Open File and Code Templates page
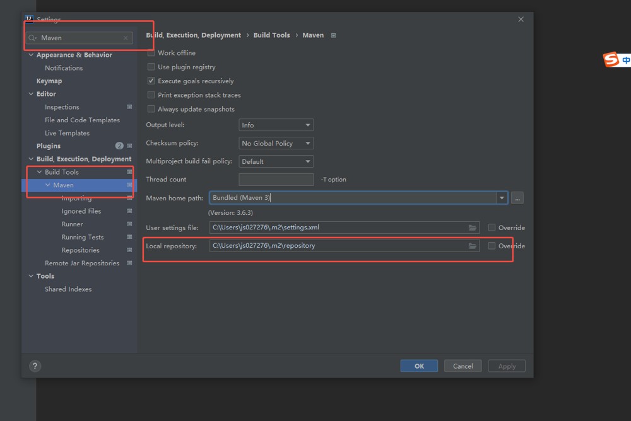 pos(82,120)
